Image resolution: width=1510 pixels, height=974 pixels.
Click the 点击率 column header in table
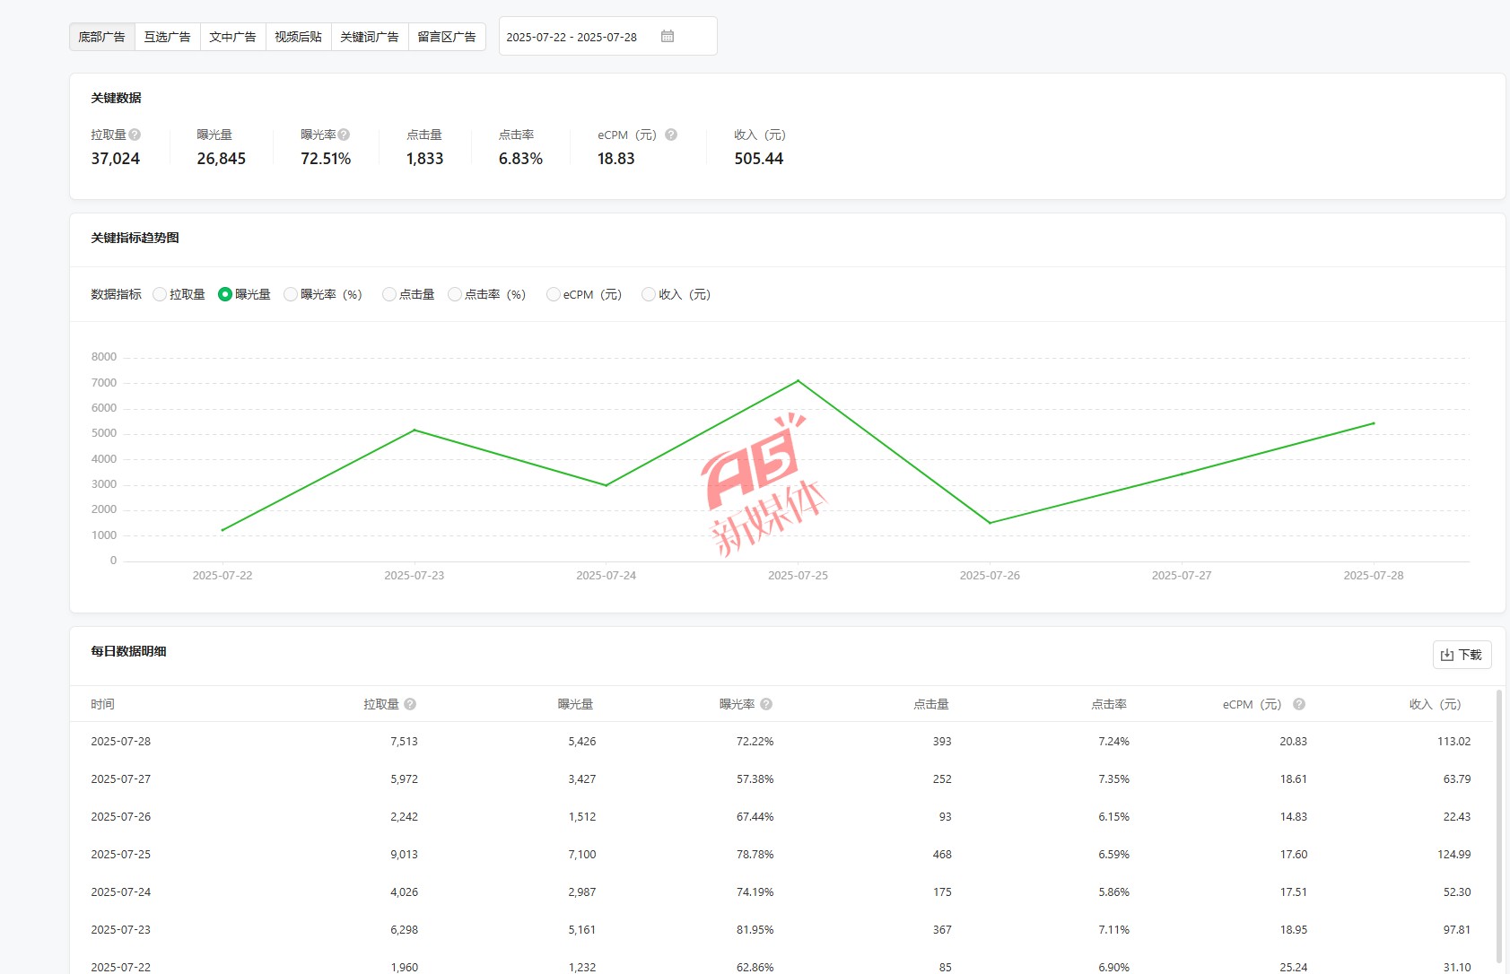pos(1109,704)
